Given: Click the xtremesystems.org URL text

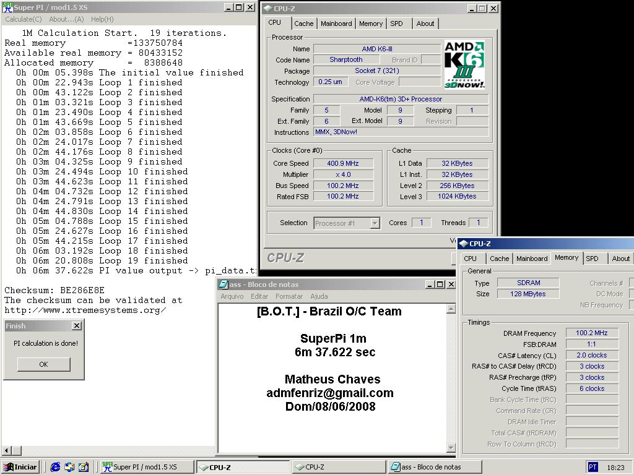Looking at the screenshot, I should 85,310.
